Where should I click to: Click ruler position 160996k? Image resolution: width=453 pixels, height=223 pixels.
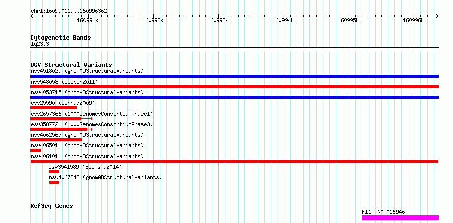413,20
